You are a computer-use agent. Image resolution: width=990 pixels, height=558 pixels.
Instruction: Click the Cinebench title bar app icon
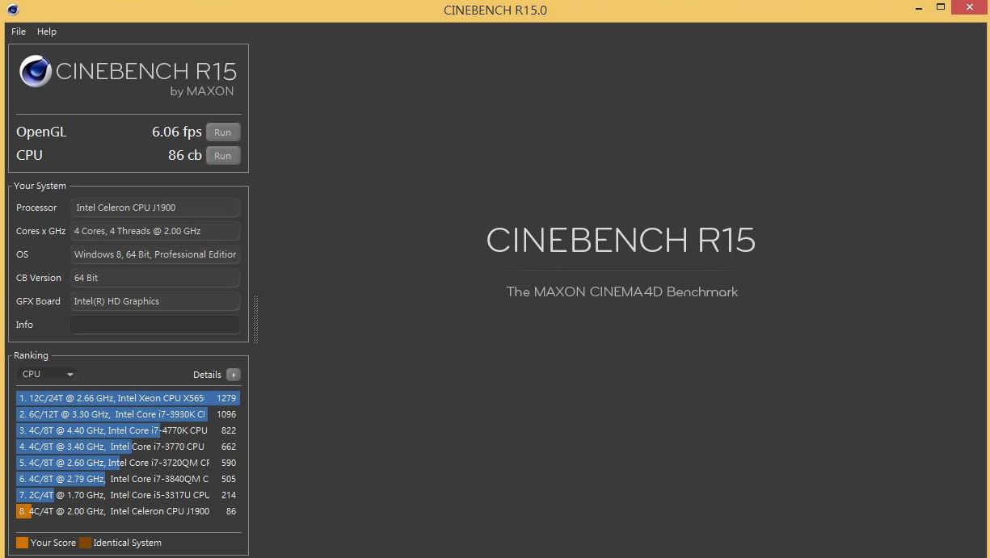12,10
